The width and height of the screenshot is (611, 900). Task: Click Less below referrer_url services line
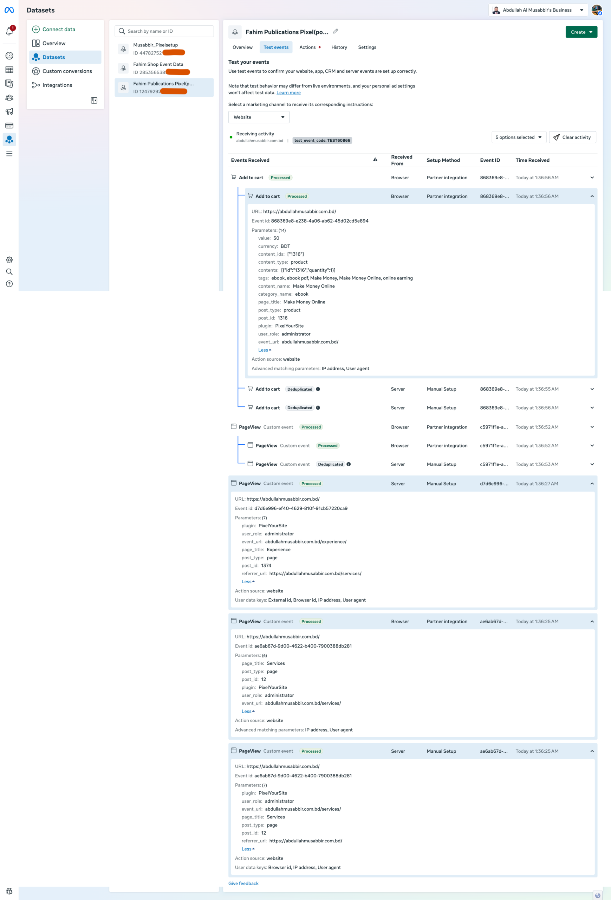(248, 582)
